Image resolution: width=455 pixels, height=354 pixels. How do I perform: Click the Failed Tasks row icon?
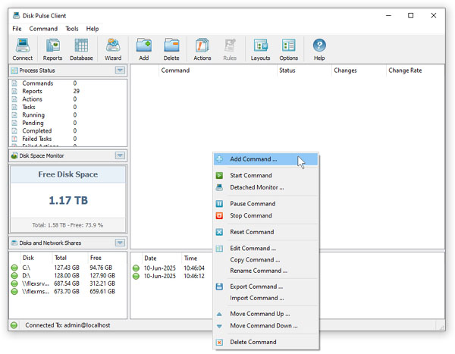point(14,139)
